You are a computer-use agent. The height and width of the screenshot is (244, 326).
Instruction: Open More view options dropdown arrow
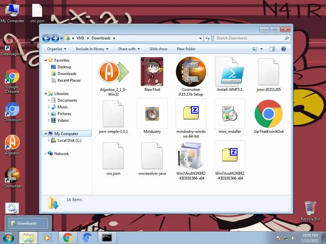click(262, 49)
